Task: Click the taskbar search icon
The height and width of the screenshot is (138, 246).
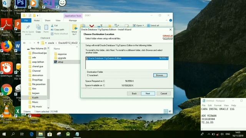Action: click(x=13, y=134)
